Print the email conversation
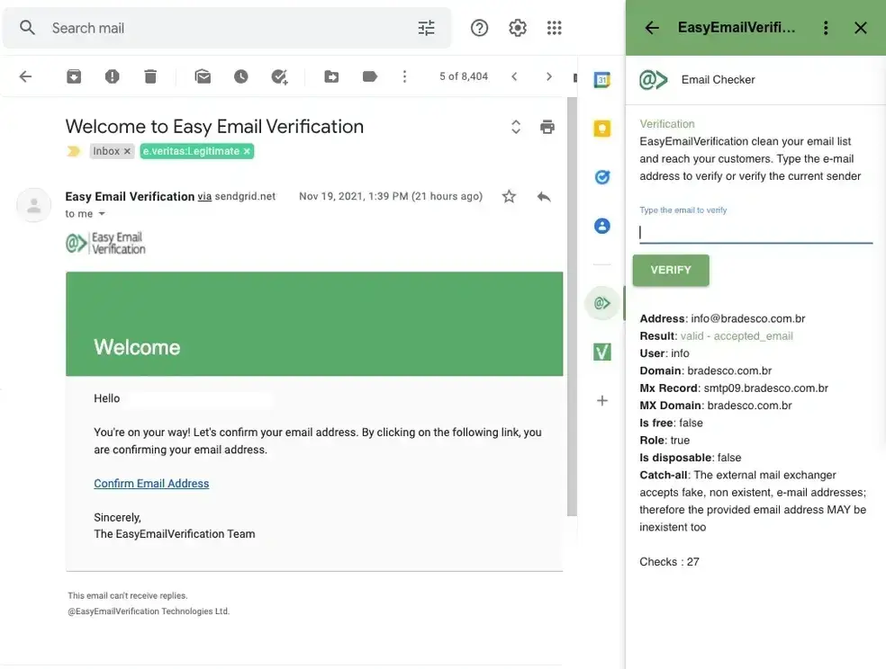Screen dimensions: 886x669 [x=547, y=127]
